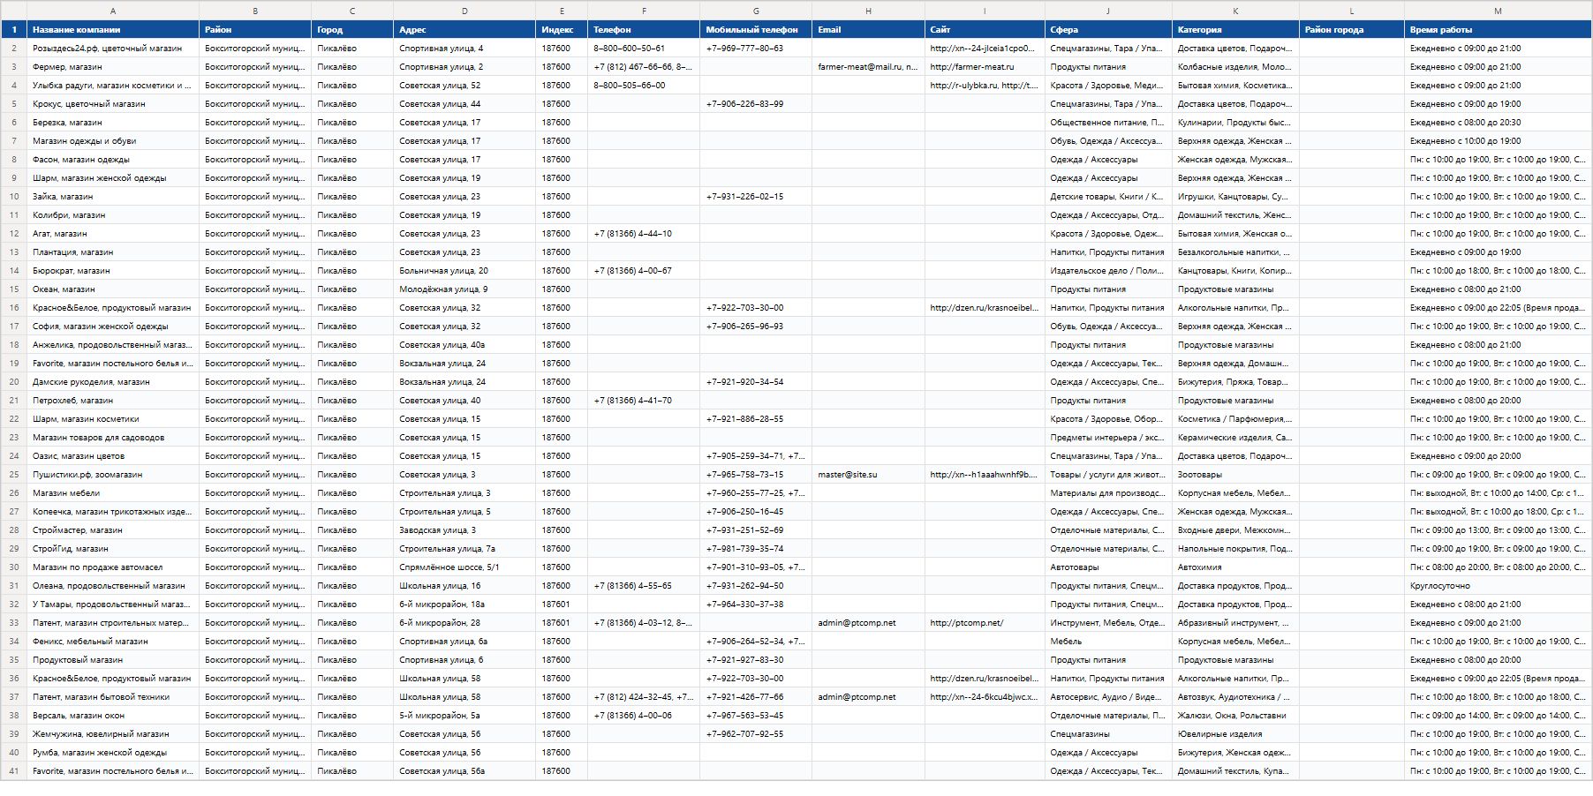Select cell 'Колибри, магазин'
The height and width of the screenshot is (796, 1593).
113,215
